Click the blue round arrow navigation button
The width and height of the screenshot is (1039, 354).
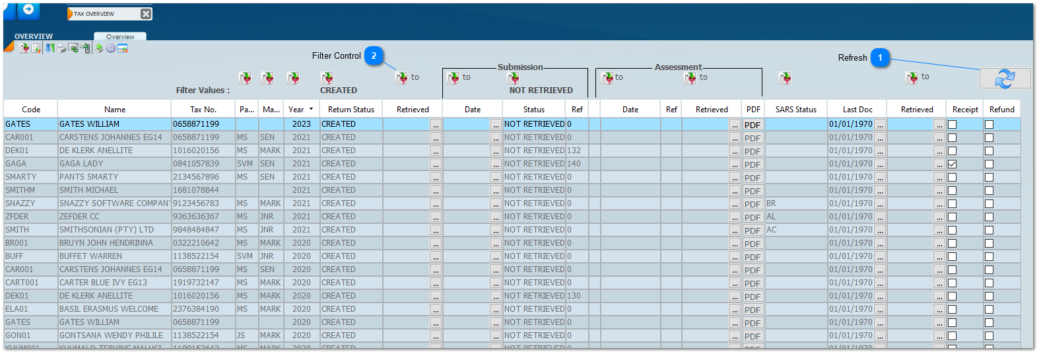pos(28,10)
